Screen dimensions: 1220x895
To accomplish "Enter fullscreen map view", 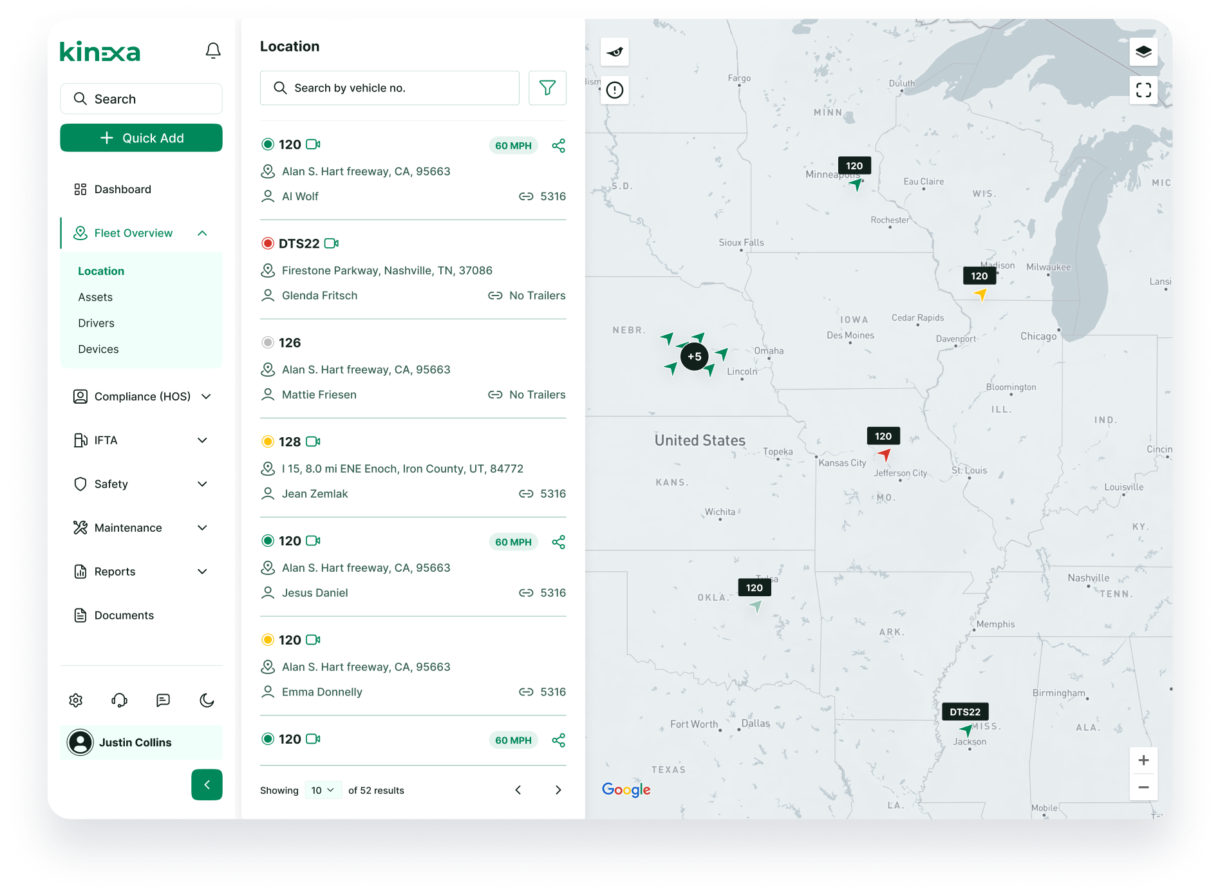I will 1144,90.
